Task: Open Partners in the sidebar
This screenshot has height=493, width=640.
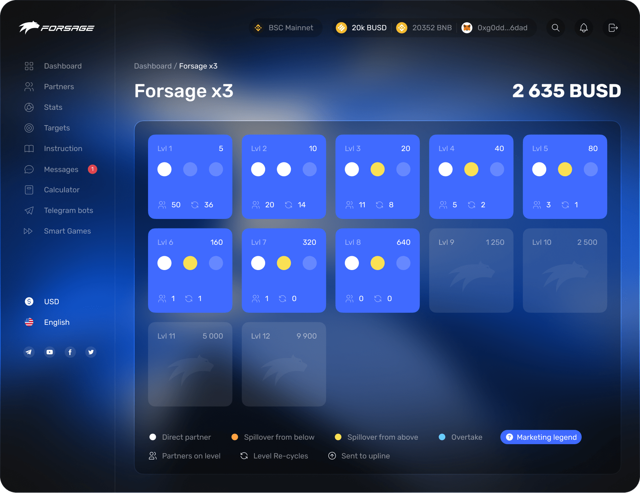Action: coord(59,86)
